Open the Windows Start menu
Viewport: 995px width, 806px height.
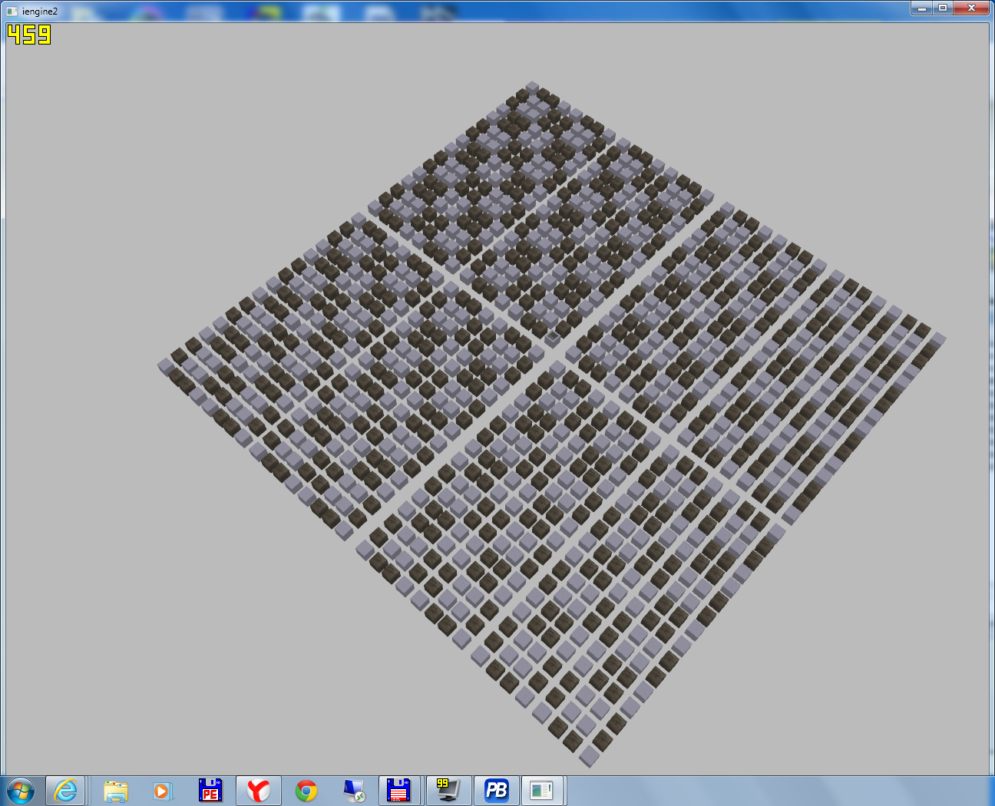click(x=21, y=790)
